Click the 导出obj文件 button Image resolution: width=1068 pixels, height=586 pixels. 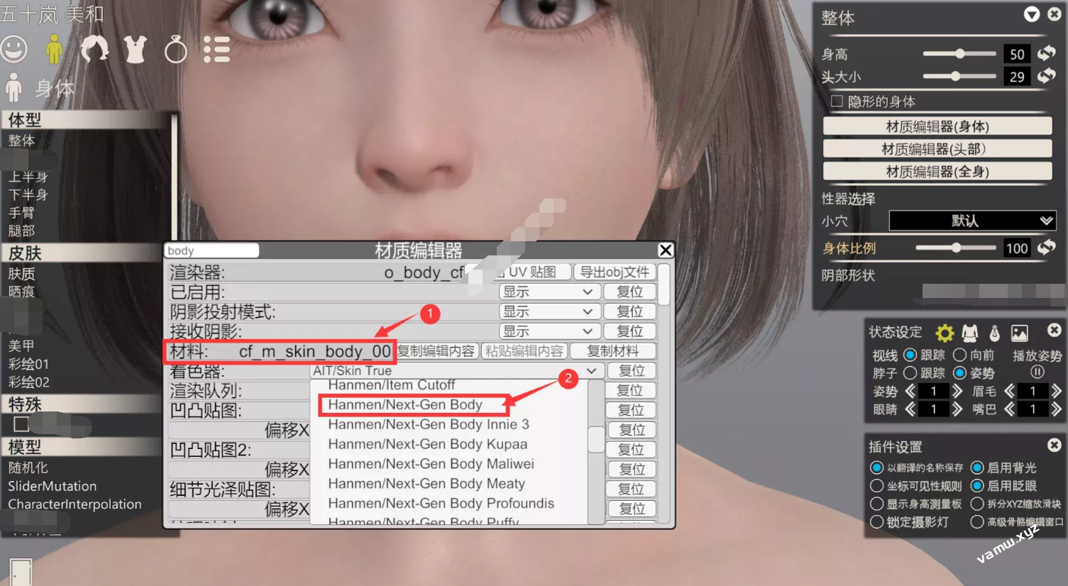click(615, 272)
